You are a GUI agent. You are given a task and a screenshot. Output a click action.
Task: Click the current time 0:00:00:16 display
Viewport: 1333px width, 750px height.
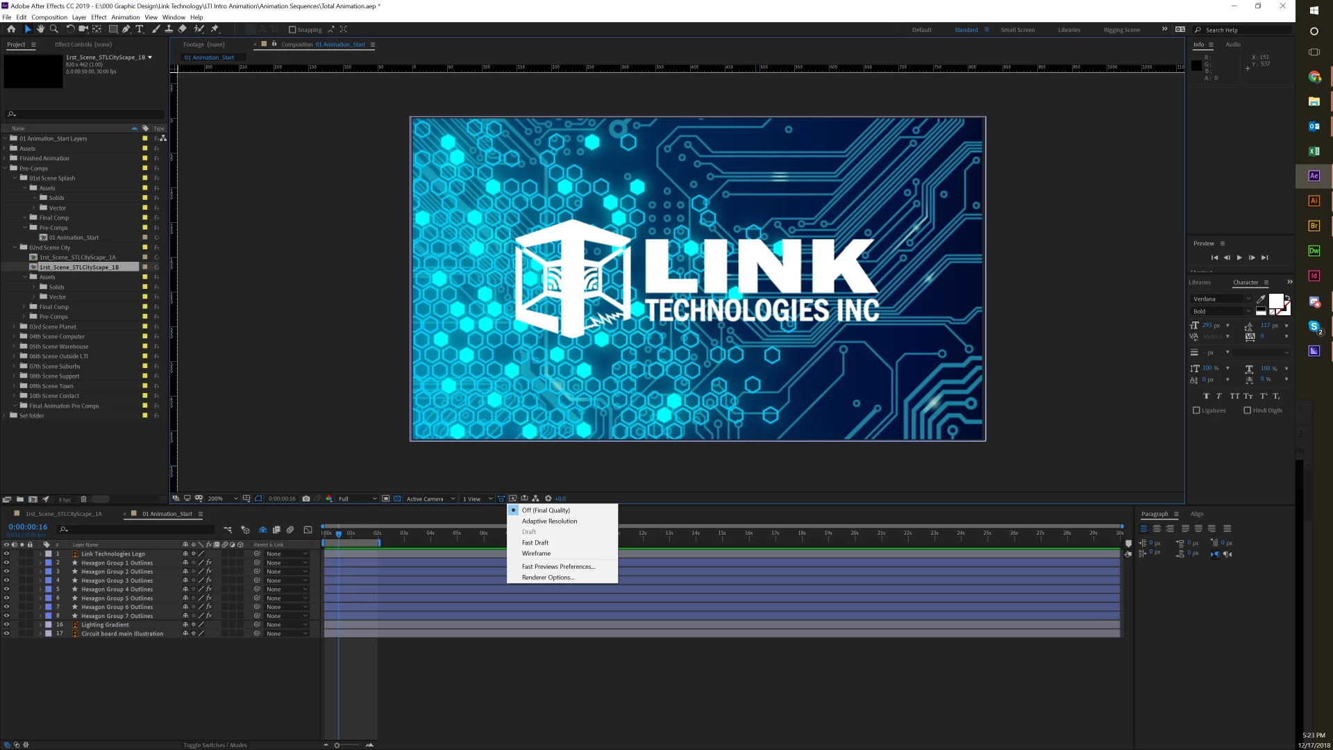(28, 527)
